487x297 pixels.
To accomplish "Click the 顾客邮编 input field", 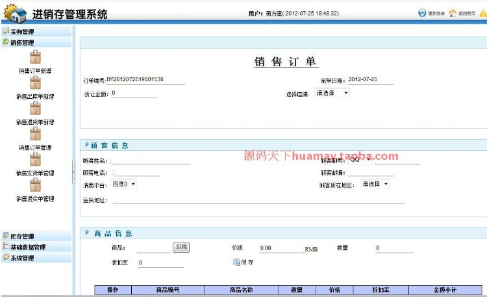I will point(371,173).
